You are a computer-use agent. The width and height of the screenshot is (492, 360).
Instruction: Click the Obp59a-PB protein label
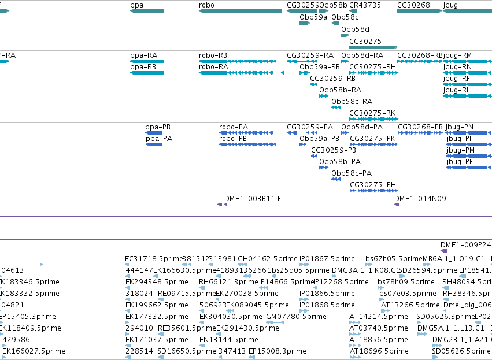point(319,139)
